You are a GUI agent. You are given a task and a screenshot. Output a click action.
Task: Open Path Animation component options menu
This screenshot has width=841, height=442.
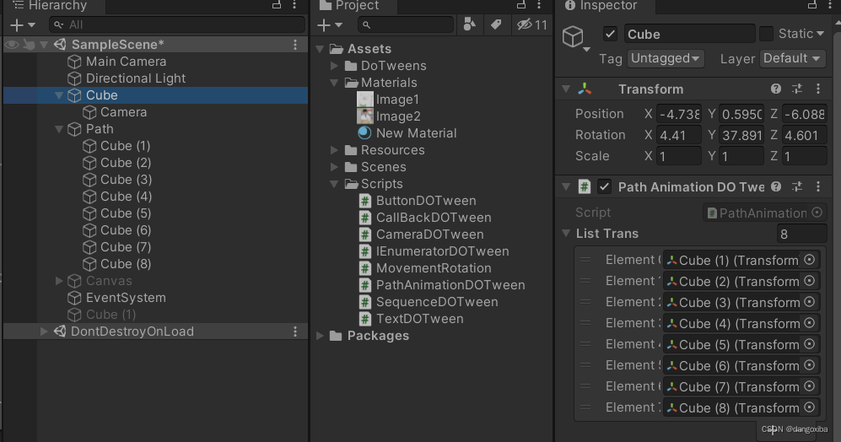tap(818, 186)
